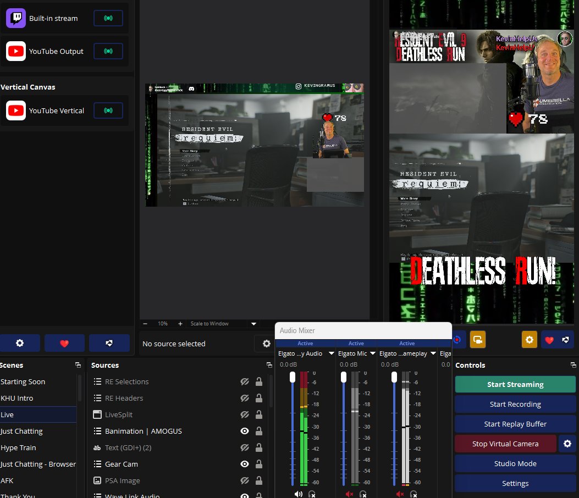Click the YouTube icon beside YouTube Output

click(16, 51)
